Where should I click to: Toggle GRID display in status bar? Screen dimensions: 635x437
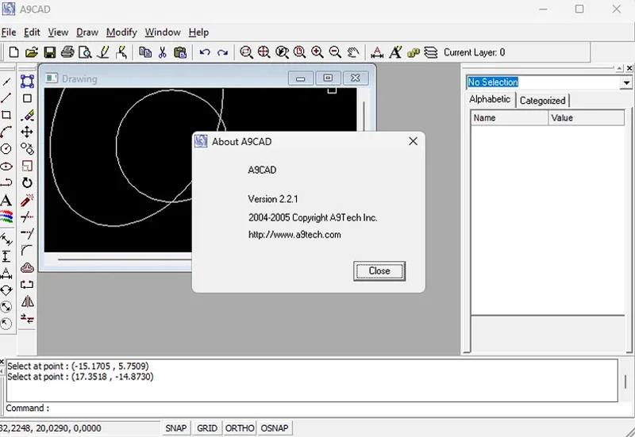pos(207,428)
